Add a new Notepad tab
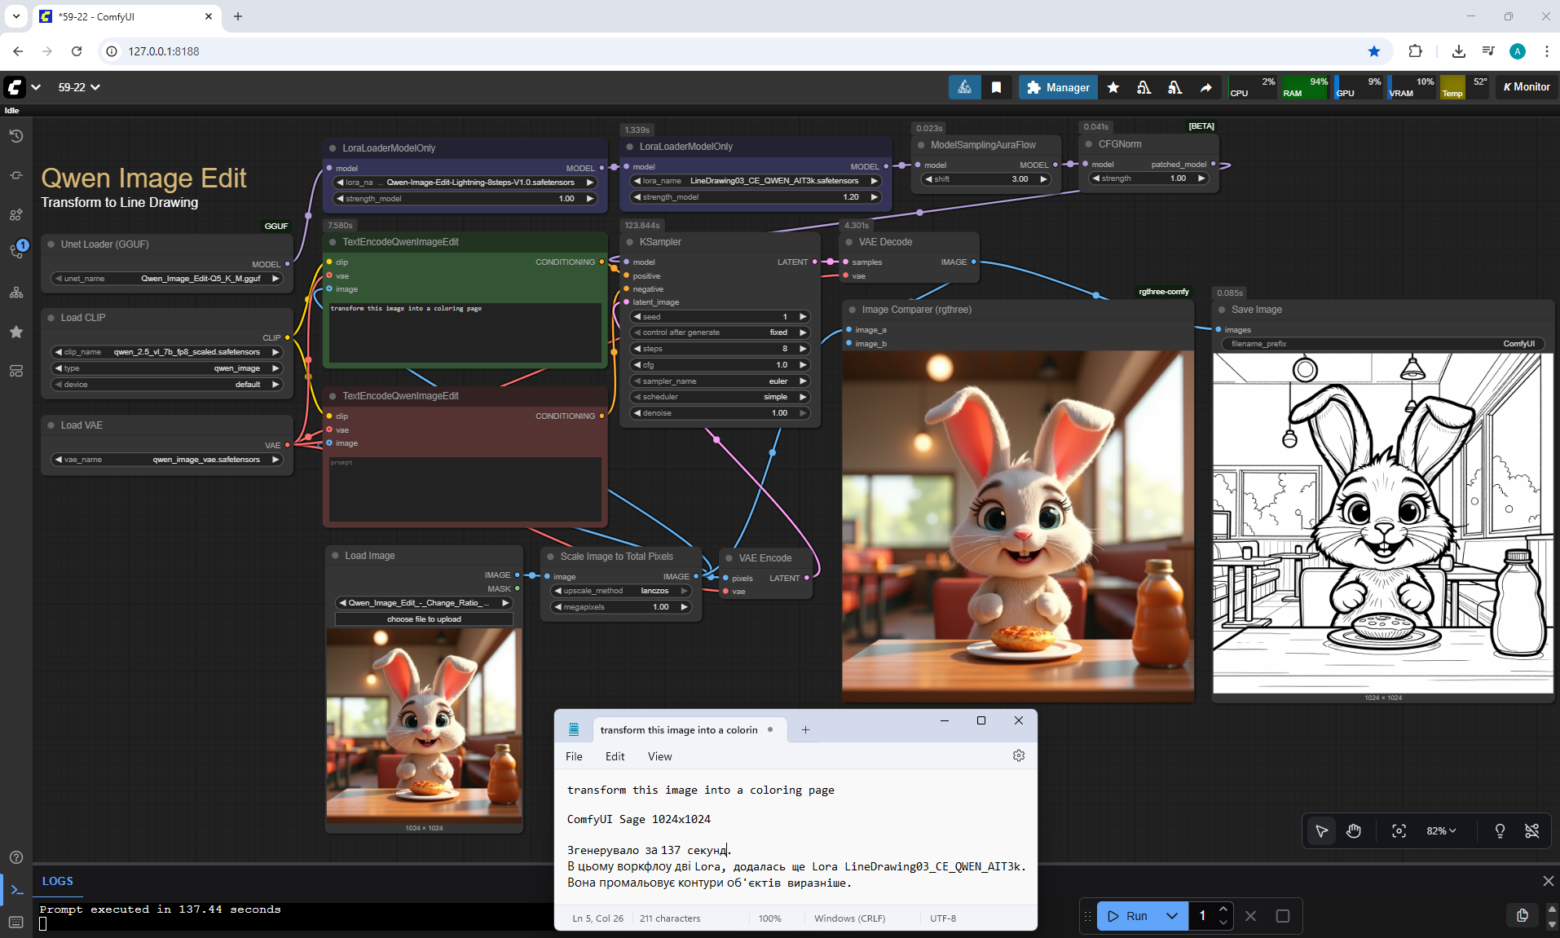 coord(805,730)
